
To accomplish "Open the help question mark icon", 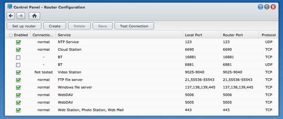I will 260,7.
